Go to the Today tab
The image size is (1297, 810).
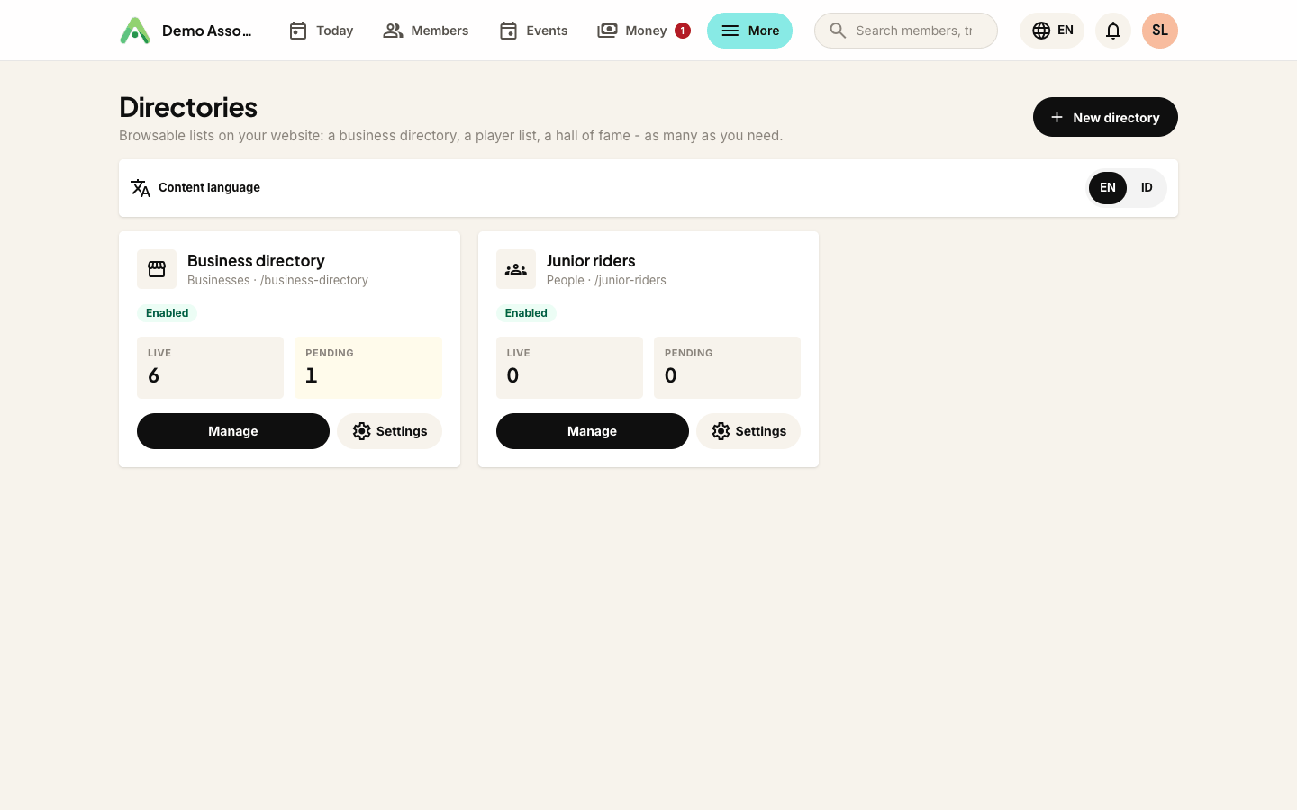(x=321, y=31)
